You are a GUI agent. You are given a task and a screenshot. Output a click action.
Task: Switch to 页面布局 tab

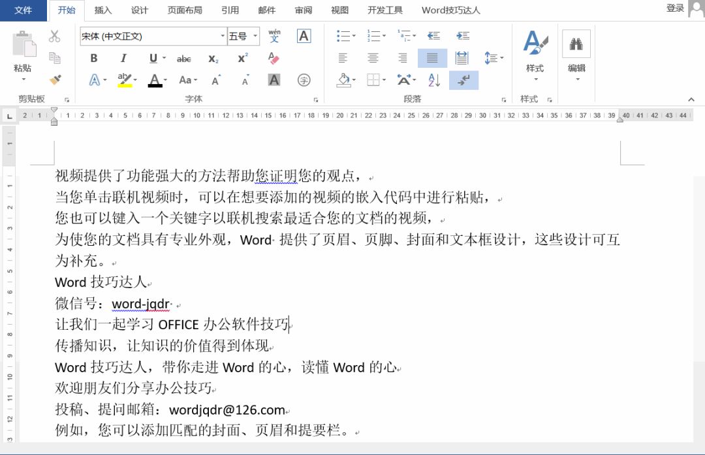(185, 10)
